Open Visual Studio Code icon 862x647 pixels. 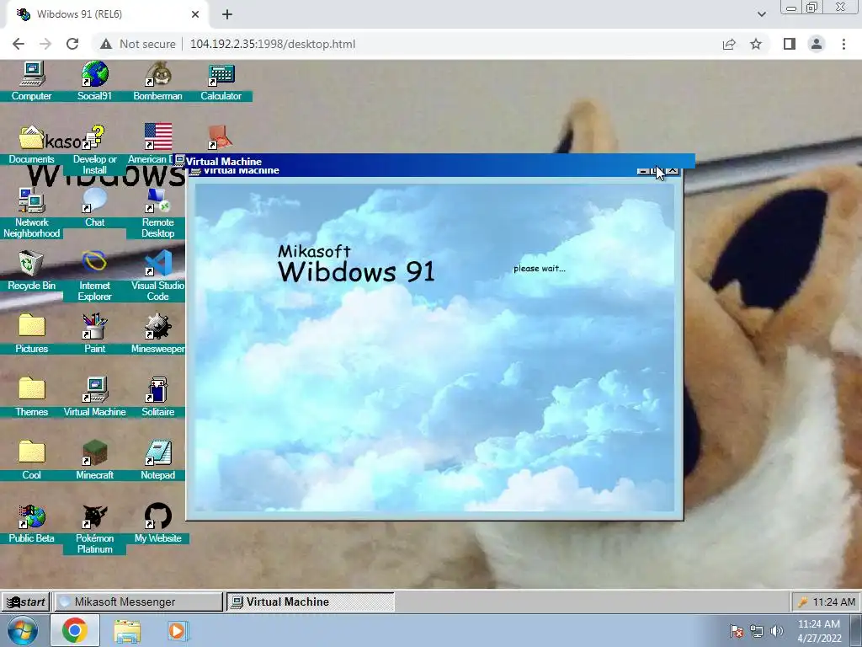[x=157, y=275]
